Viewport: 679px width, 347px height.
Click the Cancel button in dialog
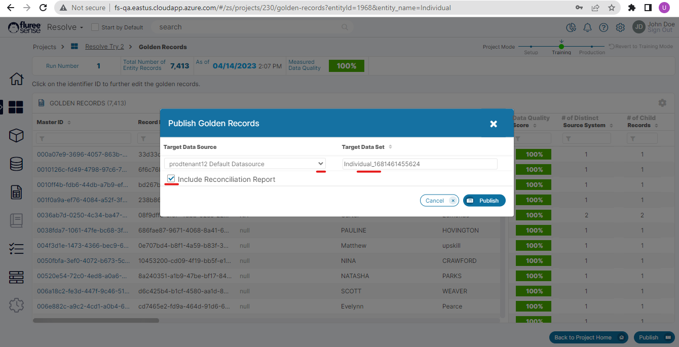[x=439, y=201]
